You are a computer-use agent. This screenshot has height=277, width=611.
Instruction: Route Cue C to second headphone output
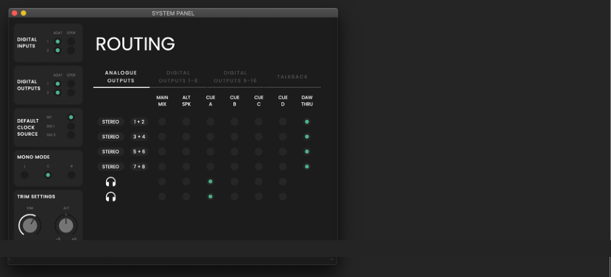tap(259, 196)
